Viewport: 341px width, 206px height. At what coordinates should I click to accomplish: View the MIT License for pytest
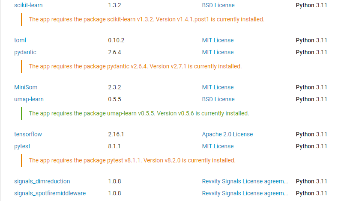tap(218, 146)
